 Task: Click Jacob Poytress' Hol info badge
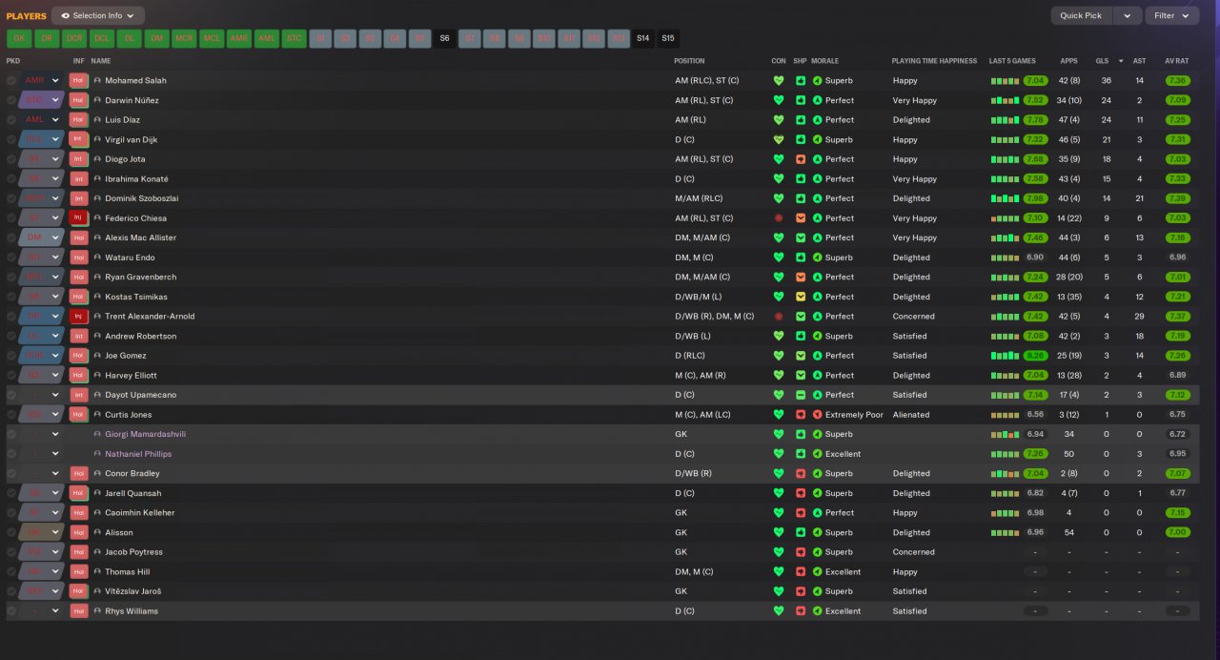coord(78,552)
